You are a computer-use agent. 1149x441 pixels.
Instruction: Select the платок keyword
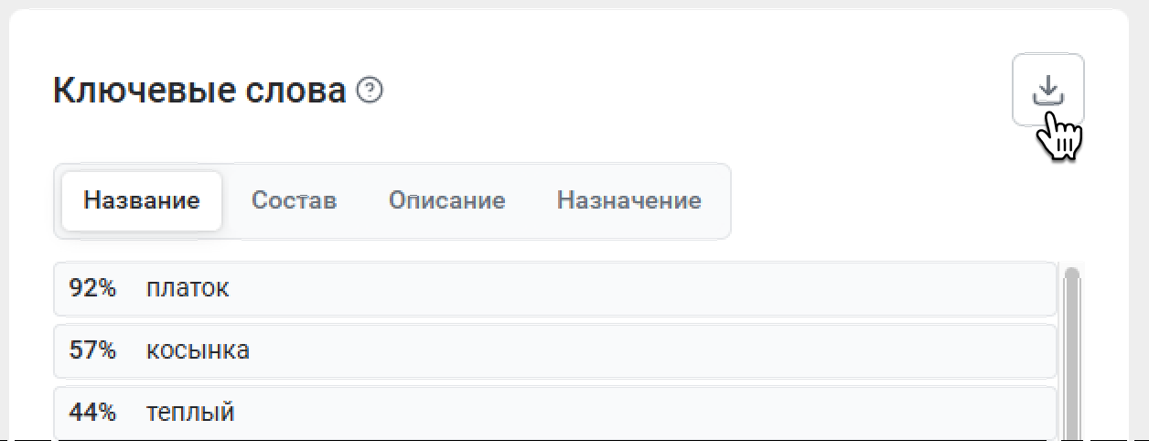pyautogui.click(x=188, y=288)
